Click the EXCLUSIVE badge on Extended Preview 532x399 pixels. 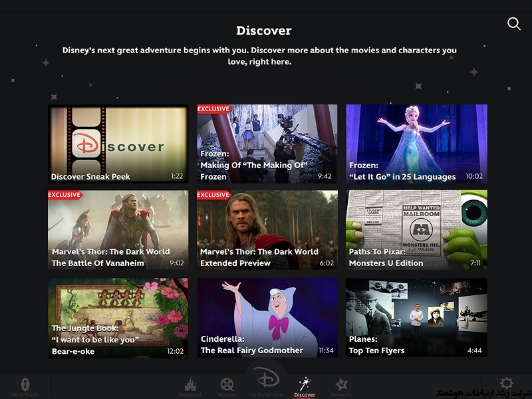click(213, 195)
